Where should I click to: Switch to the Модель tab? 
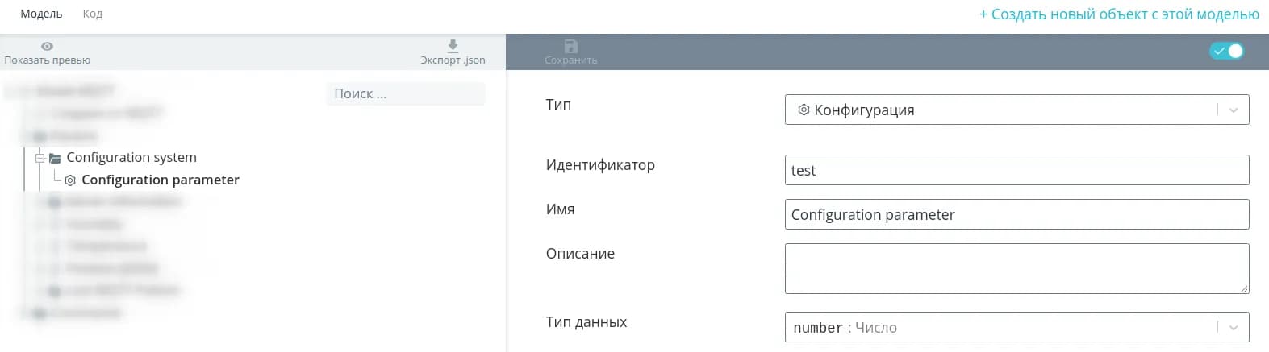coord(41,14)
